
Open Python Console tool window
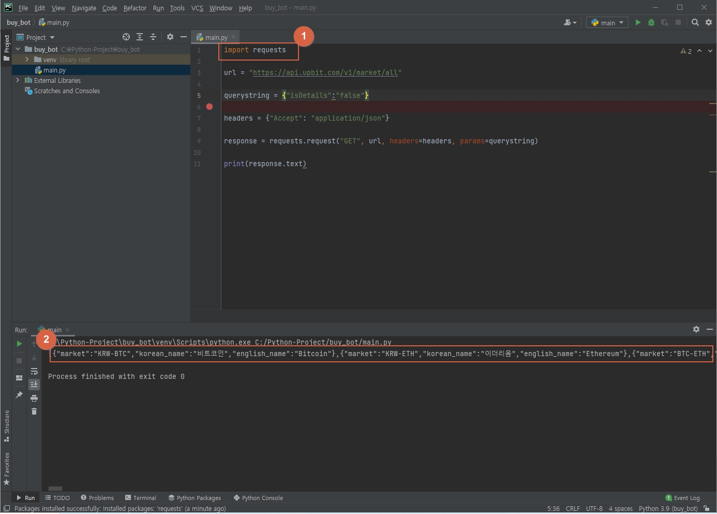[x=258, y=498]
